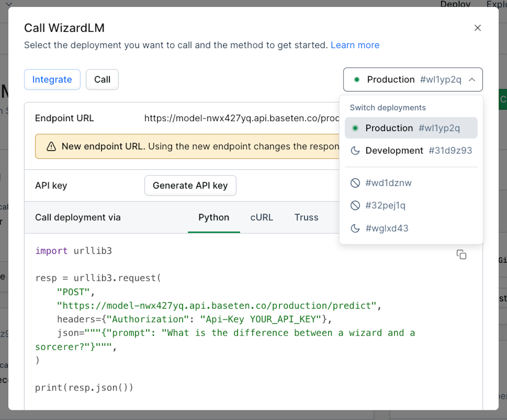507x420 pixels.
Task: Switch to the cURL tab
Action: click(262, 217)
